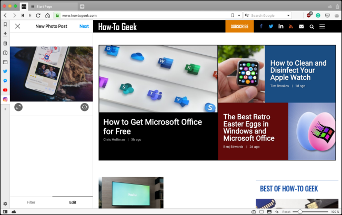Click author name Chris Hoffman
Viewport: 342px width, 215px height.
pyautogui.click(x=114, y=140)
